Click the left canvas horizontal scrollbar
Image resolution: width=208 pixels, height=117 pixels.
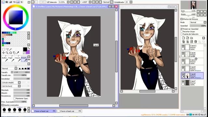(x=74, y=106)
